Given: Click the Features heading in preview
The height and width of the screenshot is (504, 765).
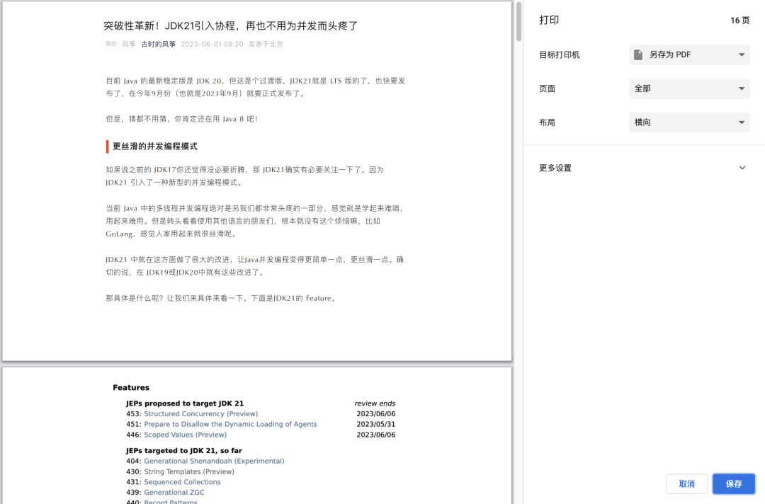Looking at the screenshot, I should pyautogui.click(x=131, y=387).
